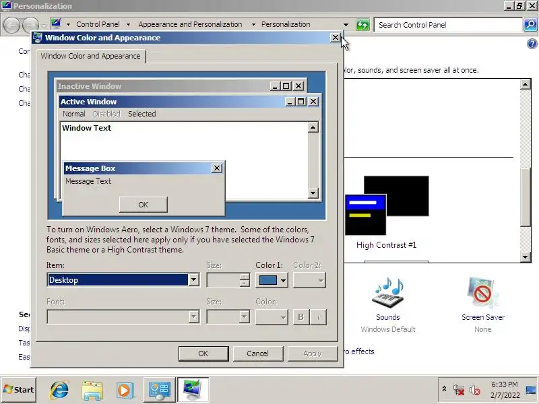Click the Disabled preview menu item
Screen dimensions: 539x404
[106, 114]
